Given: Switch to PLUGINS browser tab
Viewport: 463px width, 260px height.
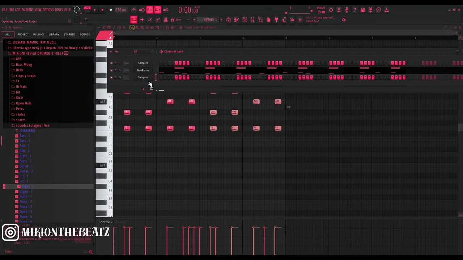Looking at the screenshot, I should [38, 34].
